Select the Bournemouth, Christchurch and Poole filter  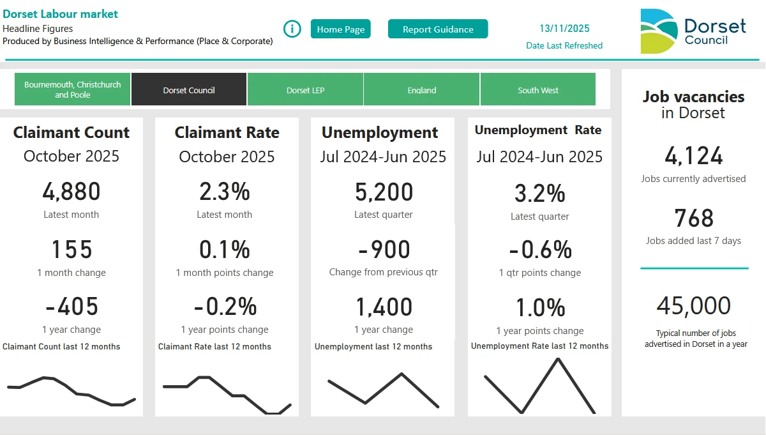pyautogui.click(x=71, y=89)
